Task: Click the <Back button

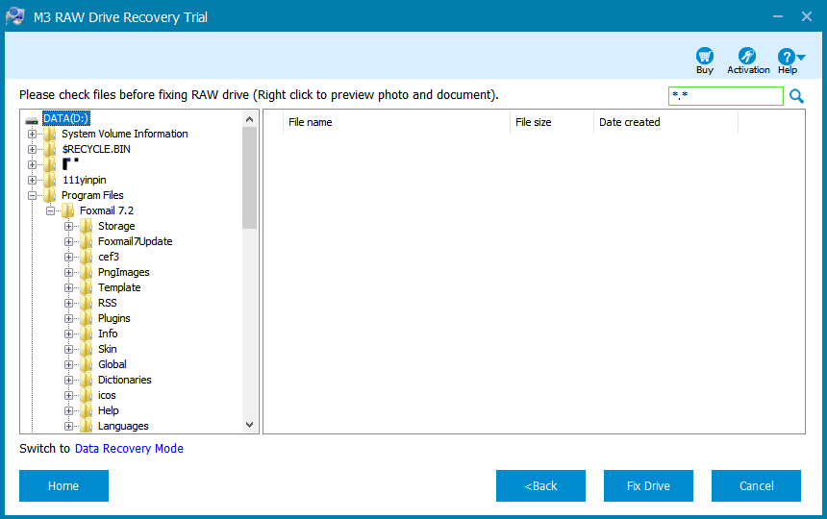Action: click(x=540, y=485)
